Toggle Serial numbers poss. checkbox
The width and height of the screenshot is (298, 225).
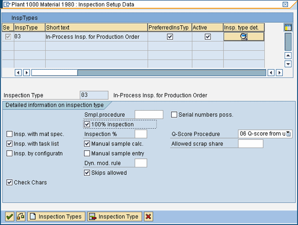click(x=174, y=115)
